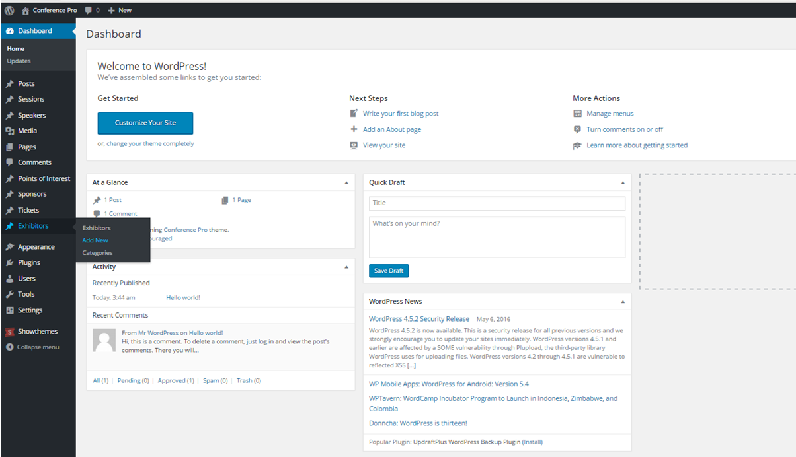Collapse the Quick Draft widget
This screenshot has height=457, width=796.
[x=622, y=182]
